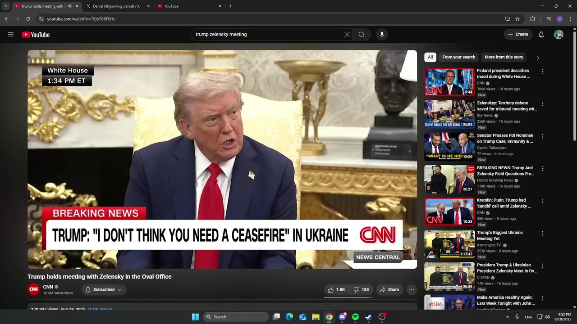Open the ENG language indicator
The image size is (577, 324).
click(528, 317)
